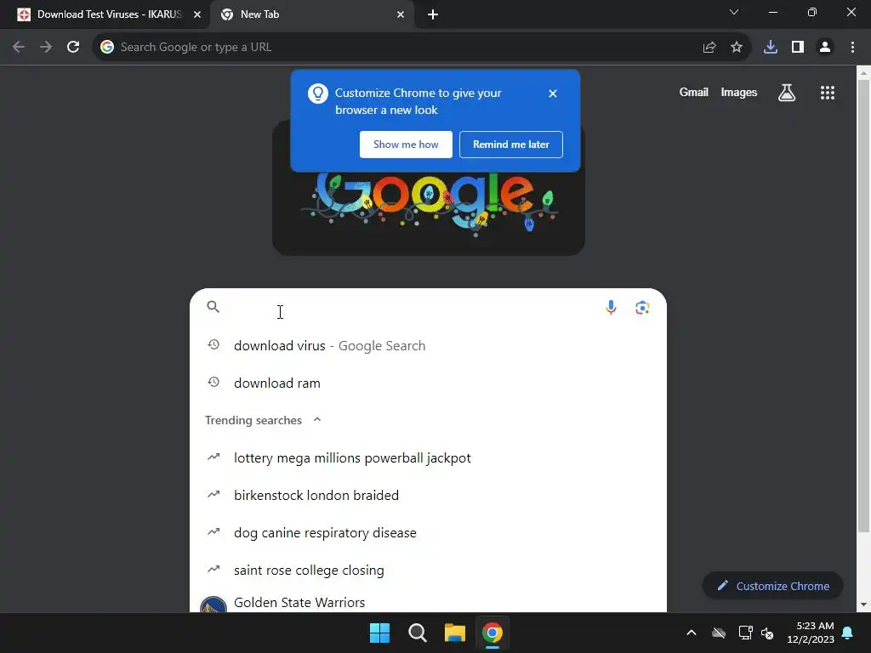
Task: Show hidden system tray icons
Action: click(x=692, y=633)
